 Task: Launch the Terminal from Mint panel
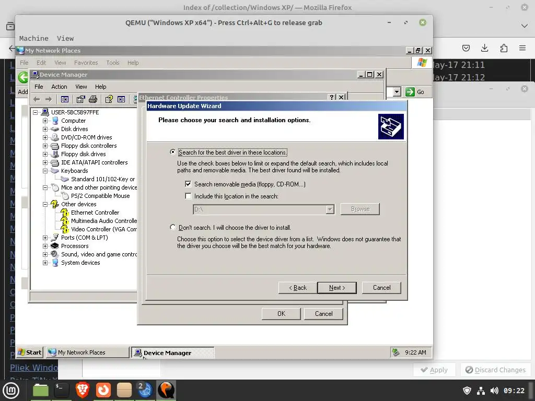62,390
